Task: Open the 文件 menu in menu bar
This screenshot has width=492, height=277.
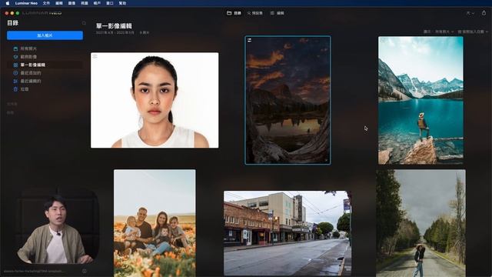Action: [x=46, y=3]
